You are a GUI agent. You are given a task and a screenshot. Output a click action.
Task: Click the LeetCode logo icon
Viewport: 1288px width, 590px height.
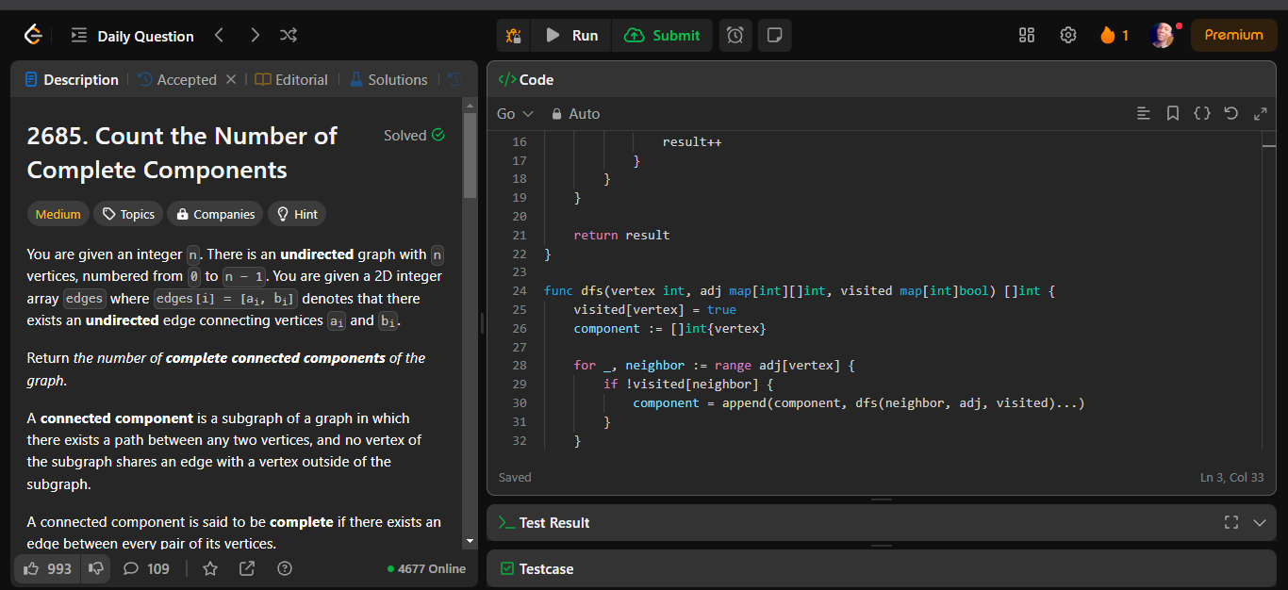[x=33, y=36]
